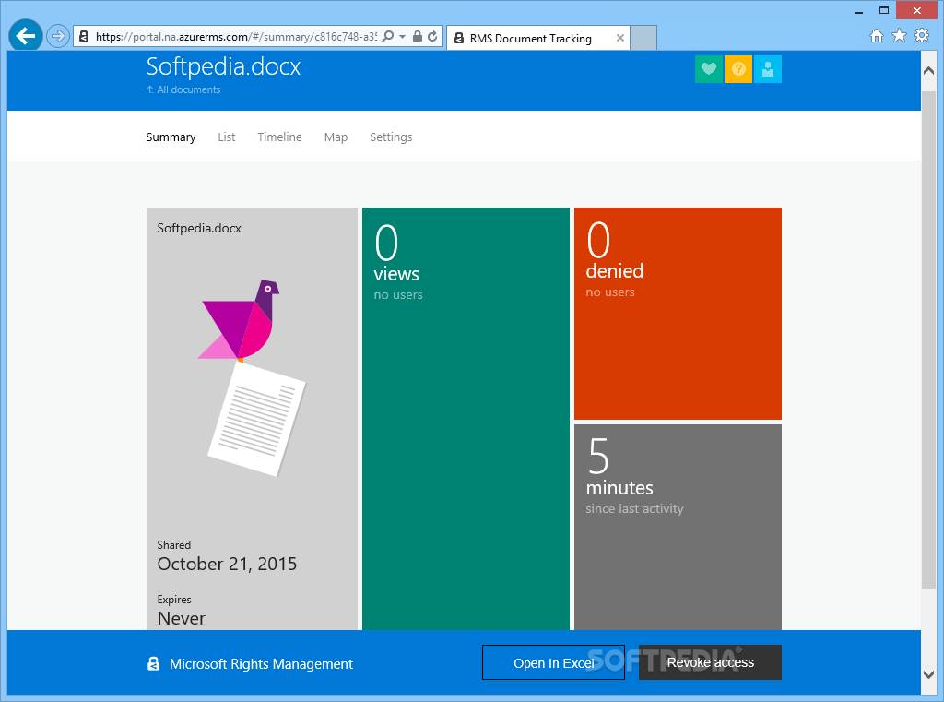Screen dimensions: 944x702
Task: Click the scrollbar down arrow
Action: coord(928,675)
